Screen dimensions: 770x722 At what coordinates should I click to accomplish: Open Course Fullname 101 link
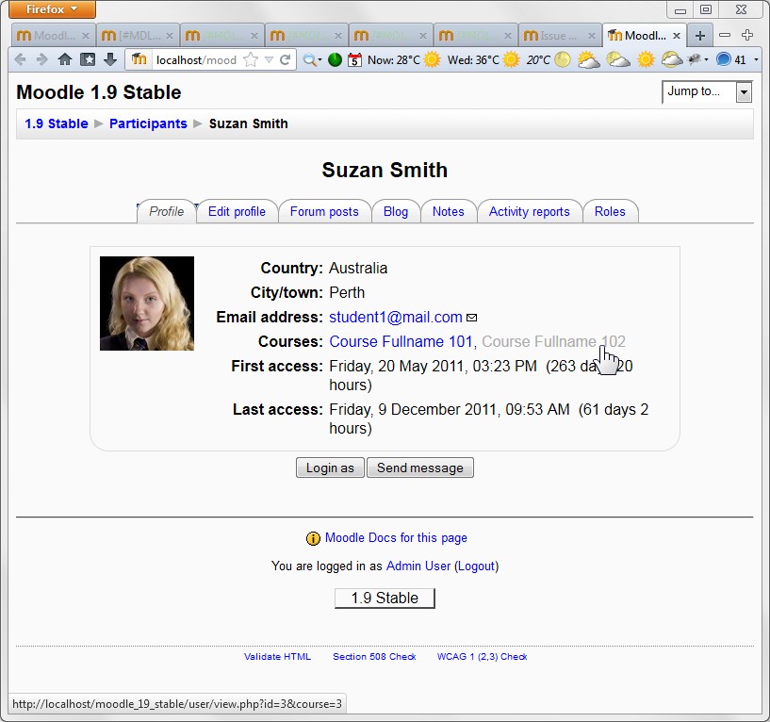click(x=401, y=341)
